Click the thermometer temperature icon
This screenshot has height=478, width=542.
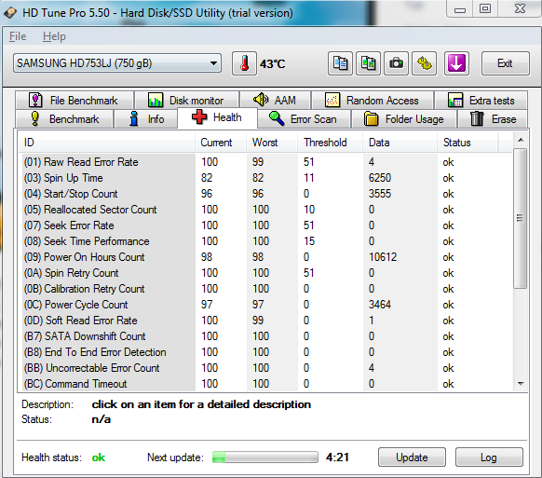[244, 63]
